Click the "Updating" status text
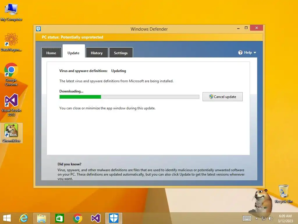 (x=119, y=71)
